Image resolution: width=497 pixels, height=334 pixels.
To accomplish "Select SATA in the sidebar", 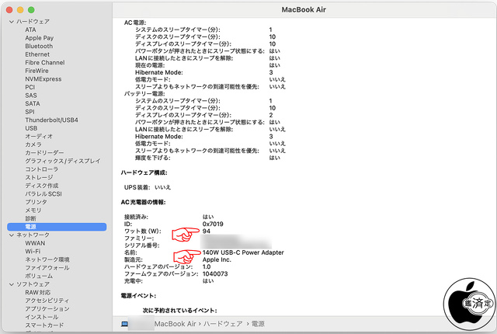I will [33, 103].
